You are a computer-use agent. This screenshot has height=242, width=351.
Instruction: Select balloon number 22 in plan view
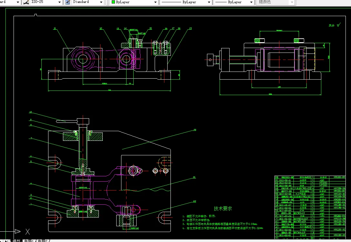click(194, 201)
